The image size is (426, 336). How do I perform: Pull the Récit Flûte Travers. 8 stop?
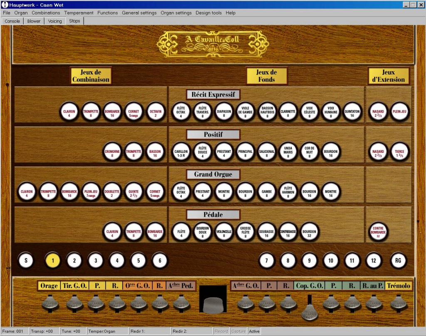[203, 112]
